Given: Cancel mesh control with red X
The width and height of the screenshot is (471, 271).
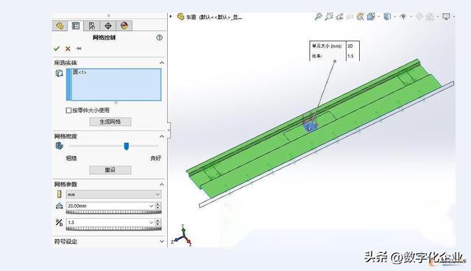Looking at the screenshot, I should click(68, 49).
